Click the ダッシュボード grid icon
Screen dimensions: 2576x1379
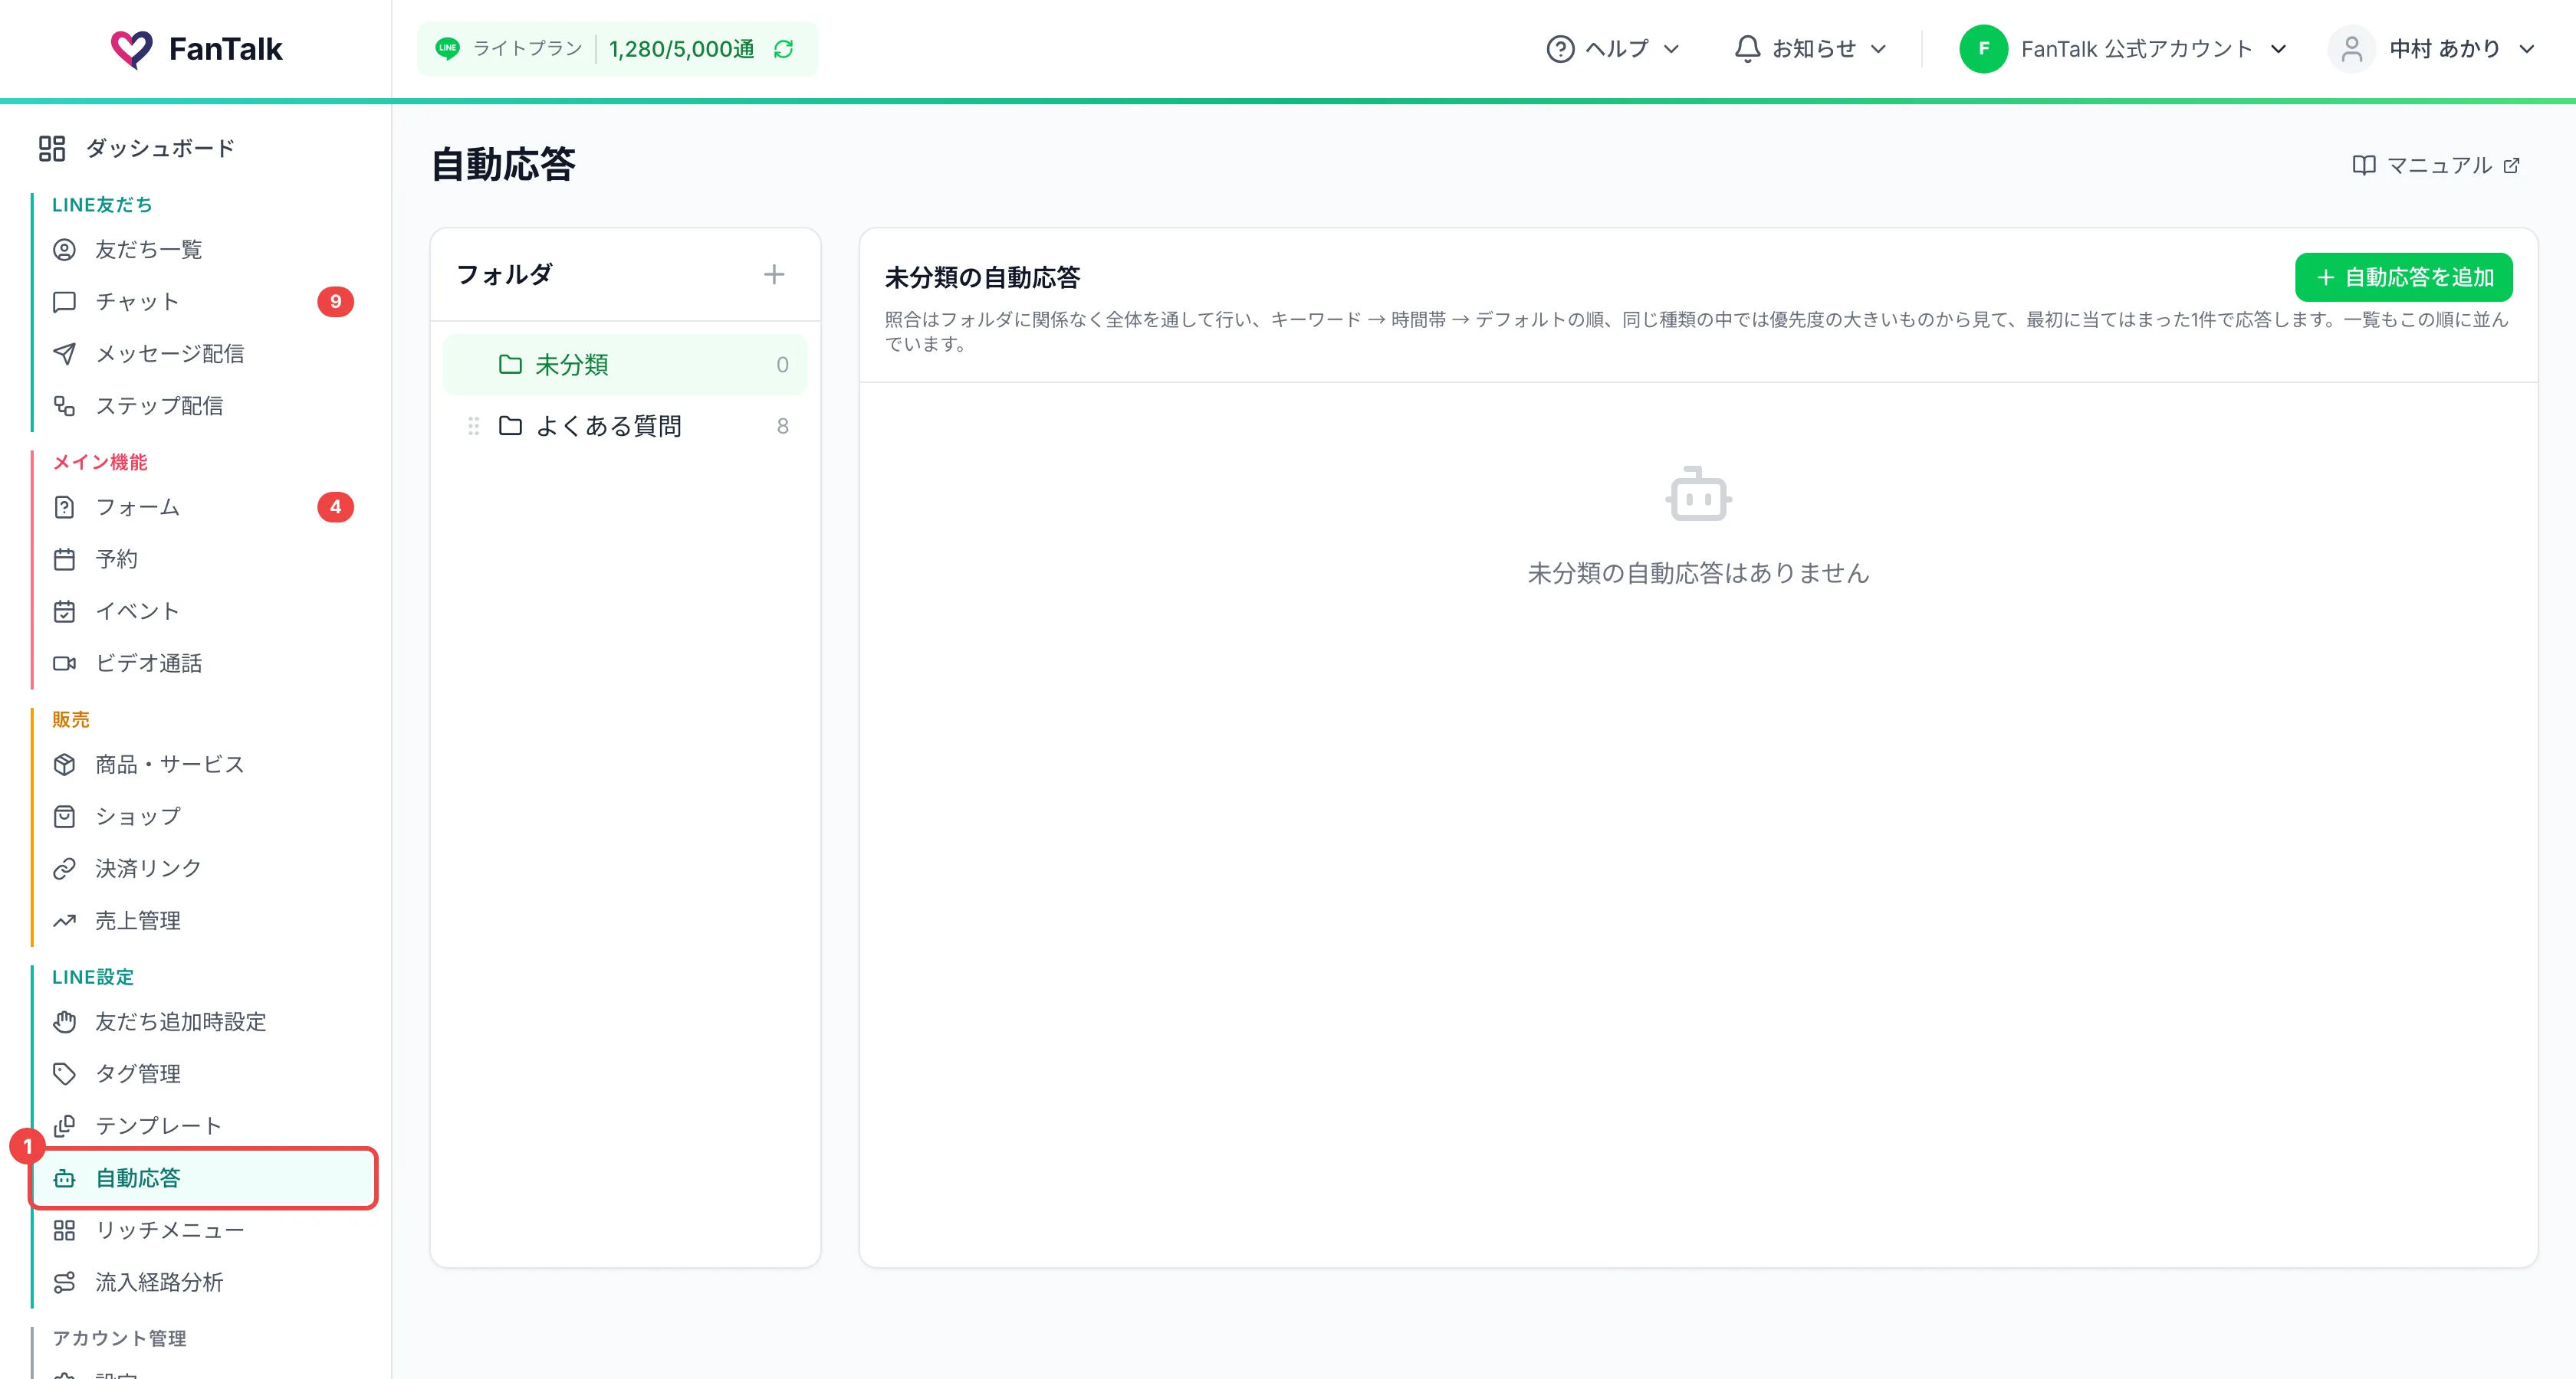coord(52,149)
